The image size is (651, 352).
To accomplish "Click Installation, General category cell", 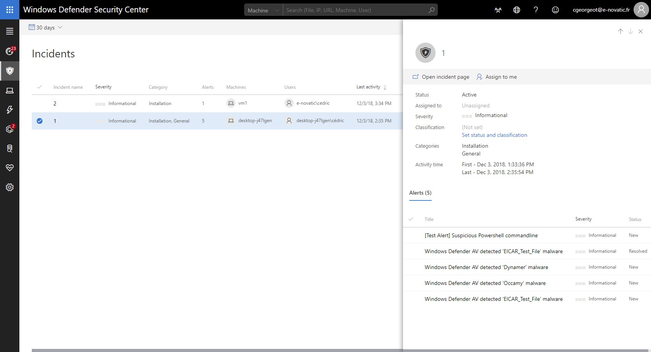I will pos(169,121).
